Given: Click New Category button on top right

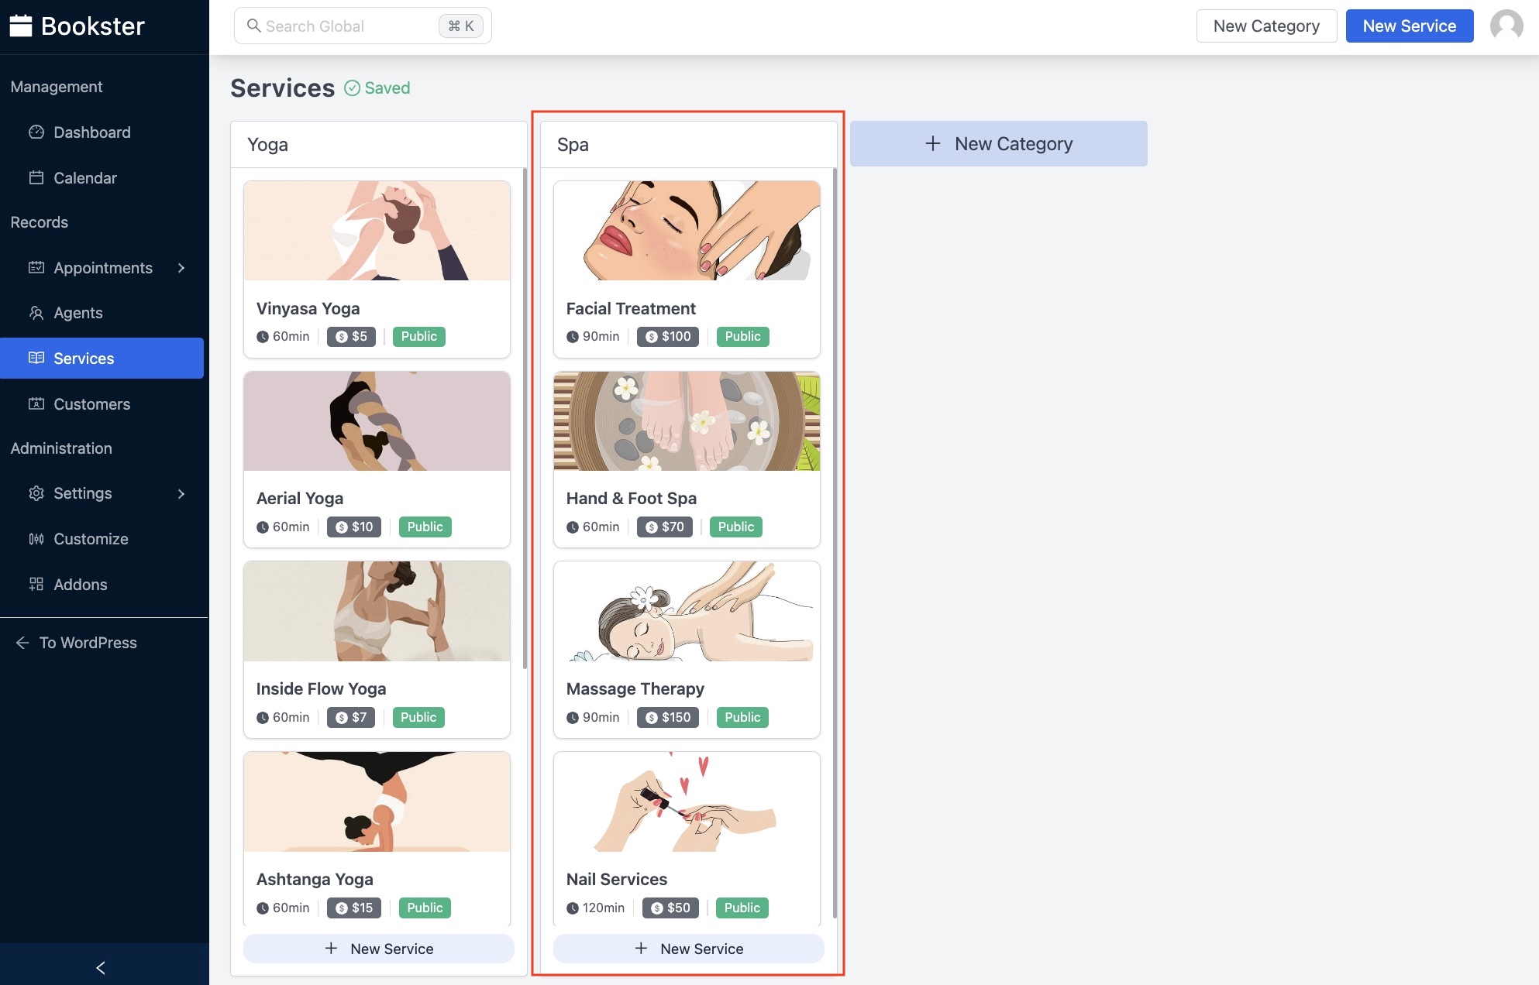Looking at the screenshot, I should [1266, 26].
